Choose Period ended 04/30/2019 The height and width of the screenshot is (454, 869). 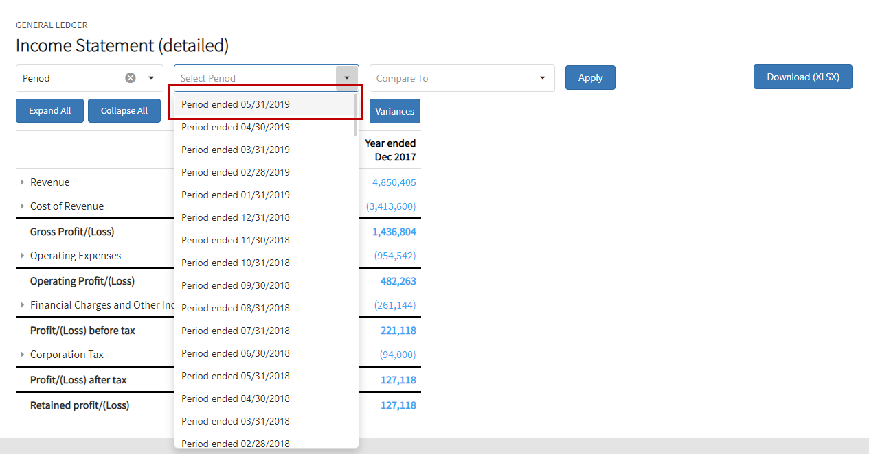tap(264, 127)
